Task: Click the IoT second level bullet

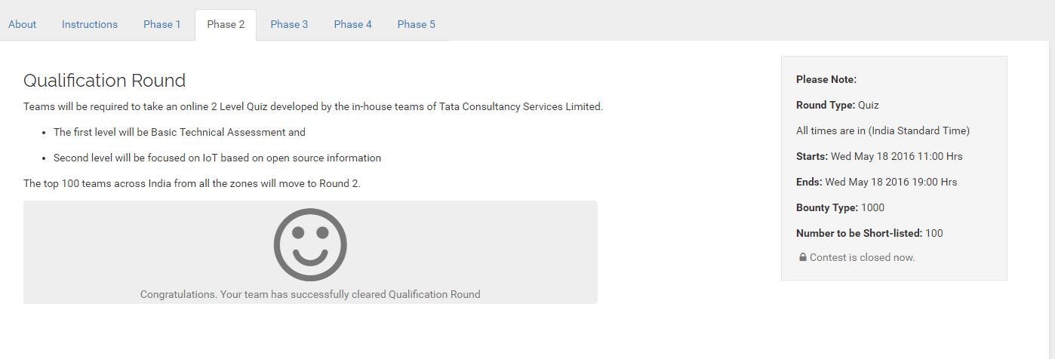Action: click(x=217, y=158)
